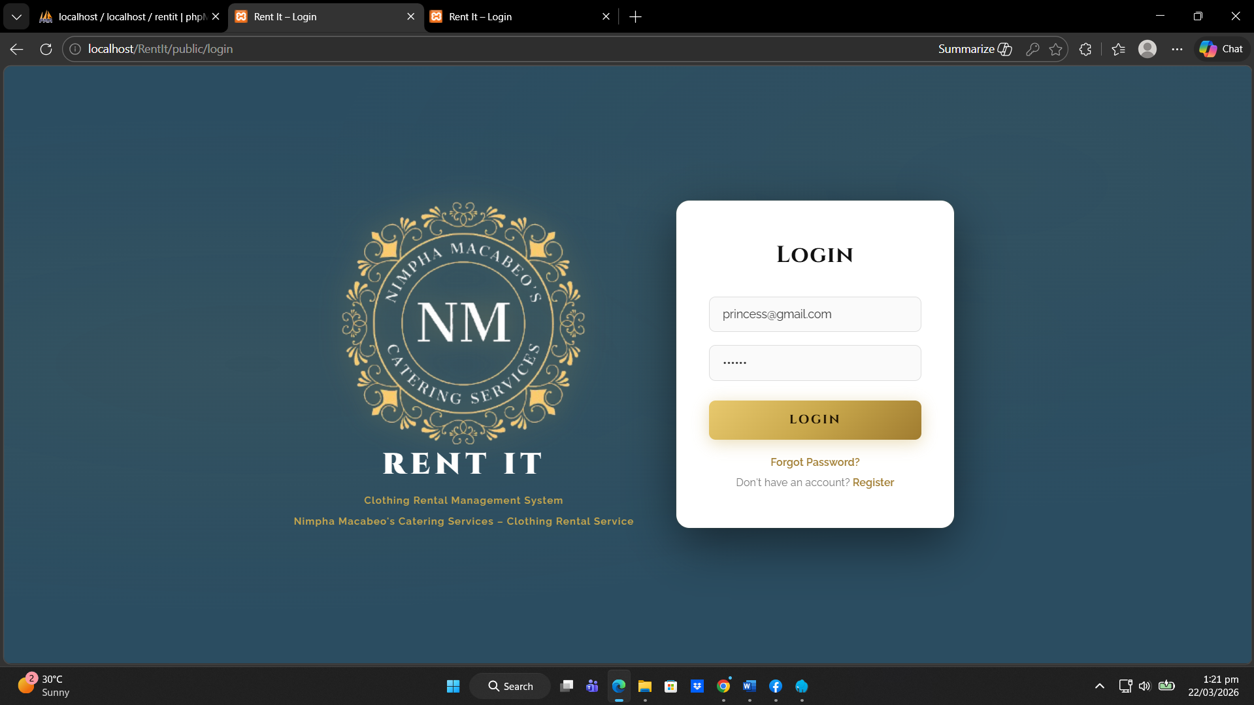Image resolution: width=1254 pixels, height=705 pixels.
Task: View site information icon in address bar
Action: click(x=75, y=49)
